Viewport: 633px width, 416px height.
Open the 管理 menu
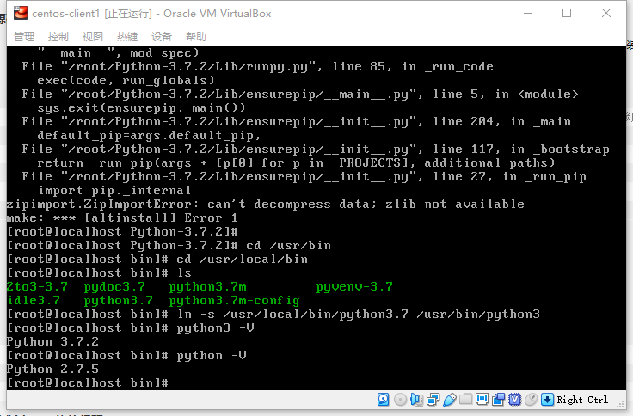click(24, 37)
